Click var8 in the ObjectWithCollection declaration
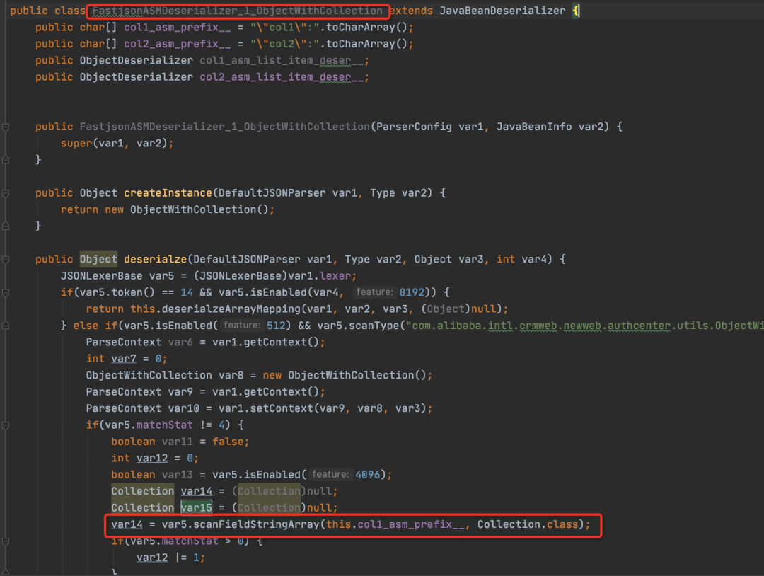764x576 pixels. [x=231, y=375]
